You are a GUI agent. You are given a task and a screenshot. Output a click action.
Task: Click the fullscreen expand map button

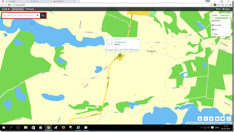(229, 119)
